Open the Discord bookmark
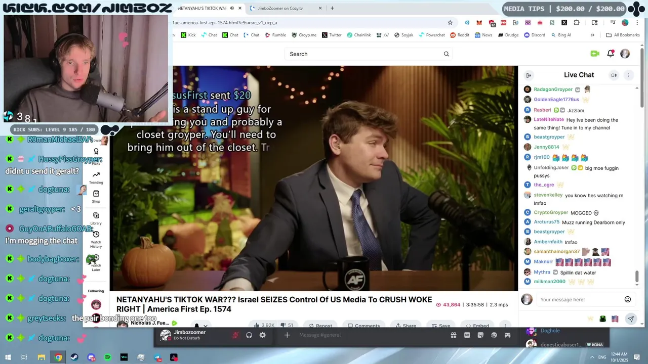Image resolution: width=648 pixels, height=364 pixels. click(535, 35)
